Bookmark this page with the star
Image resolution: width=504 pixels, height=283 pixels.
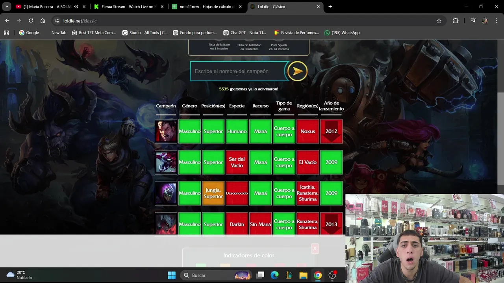pos(439,21)
